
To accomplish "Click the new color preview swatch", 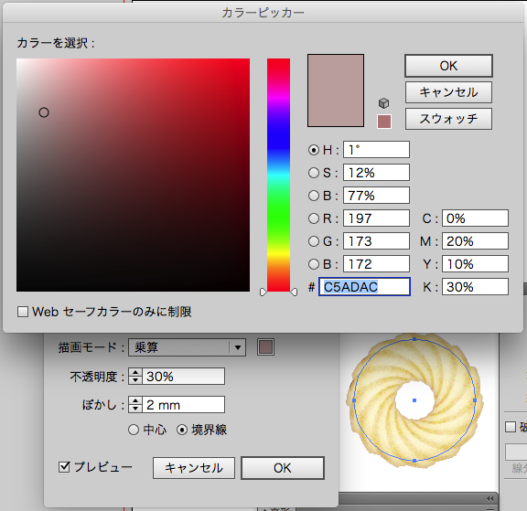I will click(336, 90).
